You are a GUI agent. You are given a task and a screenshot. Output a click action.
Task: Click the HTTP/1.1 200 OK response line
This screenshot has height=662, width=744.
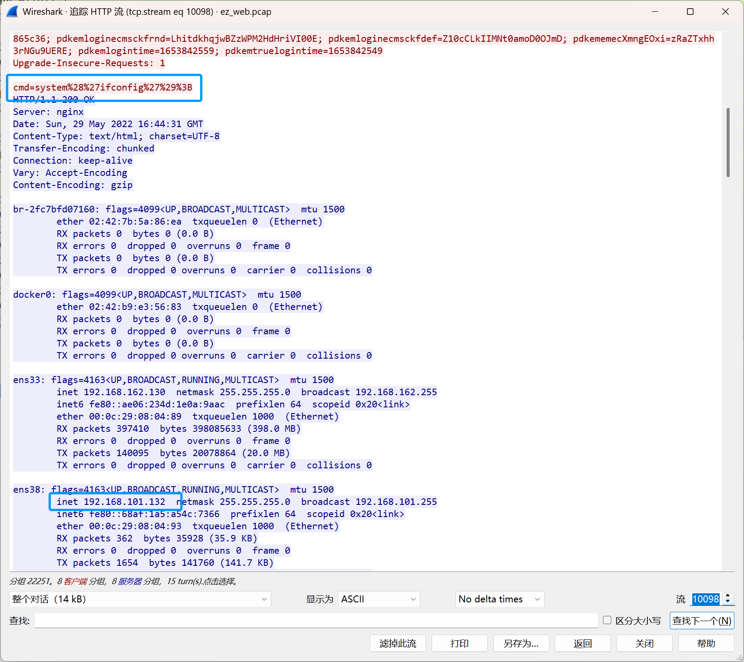54,100
